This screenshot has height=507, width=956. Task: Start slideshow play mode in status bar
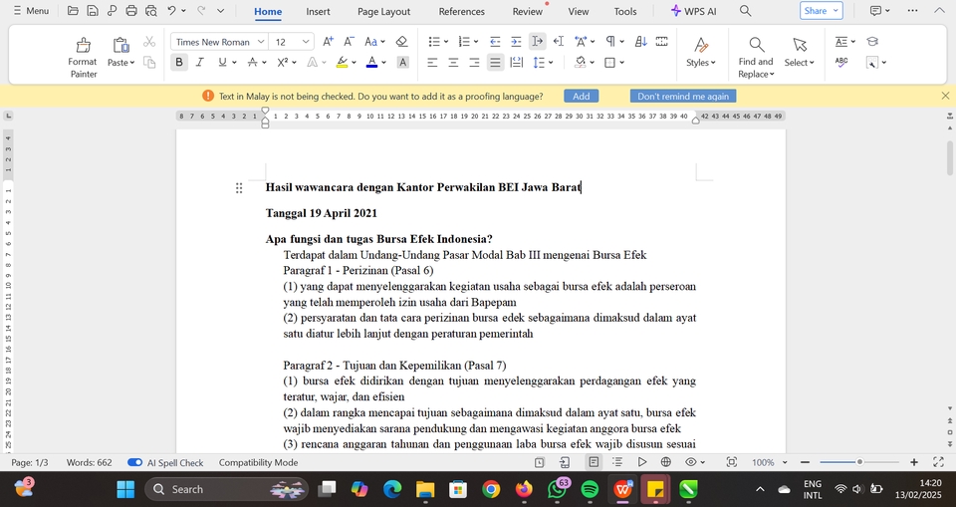[x=642, y=462]
